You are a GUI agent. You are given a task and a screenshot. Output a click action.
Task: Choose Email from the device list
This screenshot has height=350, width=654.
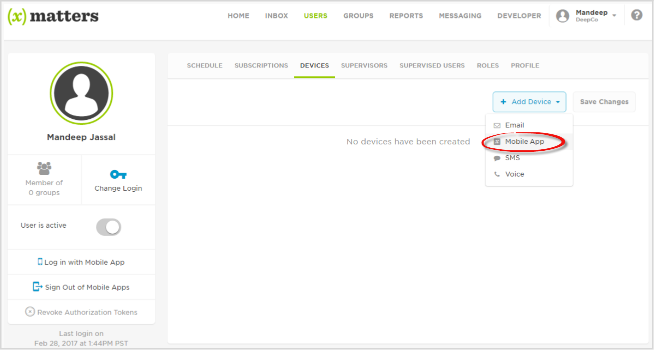point(529,125)
